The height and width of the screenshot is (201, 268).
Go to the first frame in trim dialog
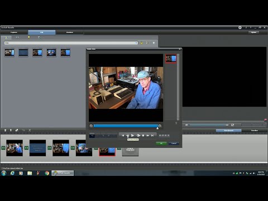[123, 136]
